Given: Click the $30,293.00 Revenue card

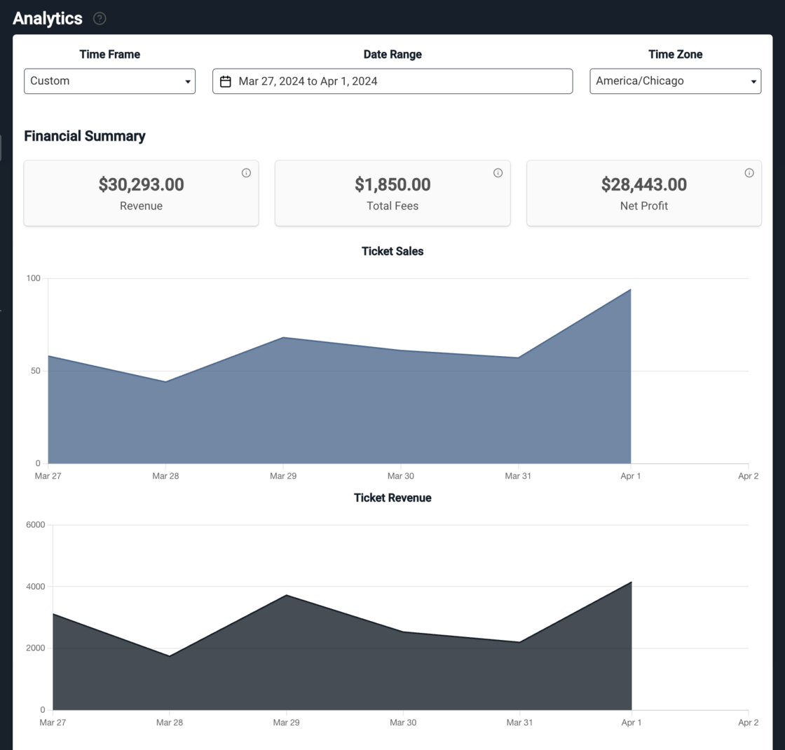Looking at the screenshot, I should [141, 193].
